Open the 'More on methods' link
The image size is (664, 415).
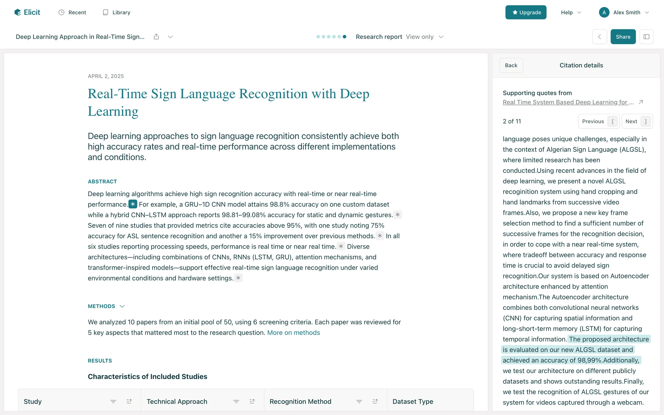coord(293,333)
